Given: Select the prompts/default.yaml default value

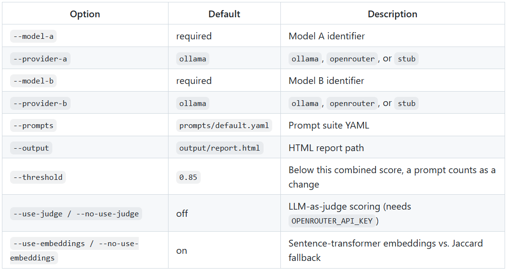Looking at the screenshot, I should point(224,125).
